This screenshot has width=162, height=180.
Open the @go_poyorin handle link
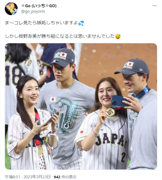point(33,12)
